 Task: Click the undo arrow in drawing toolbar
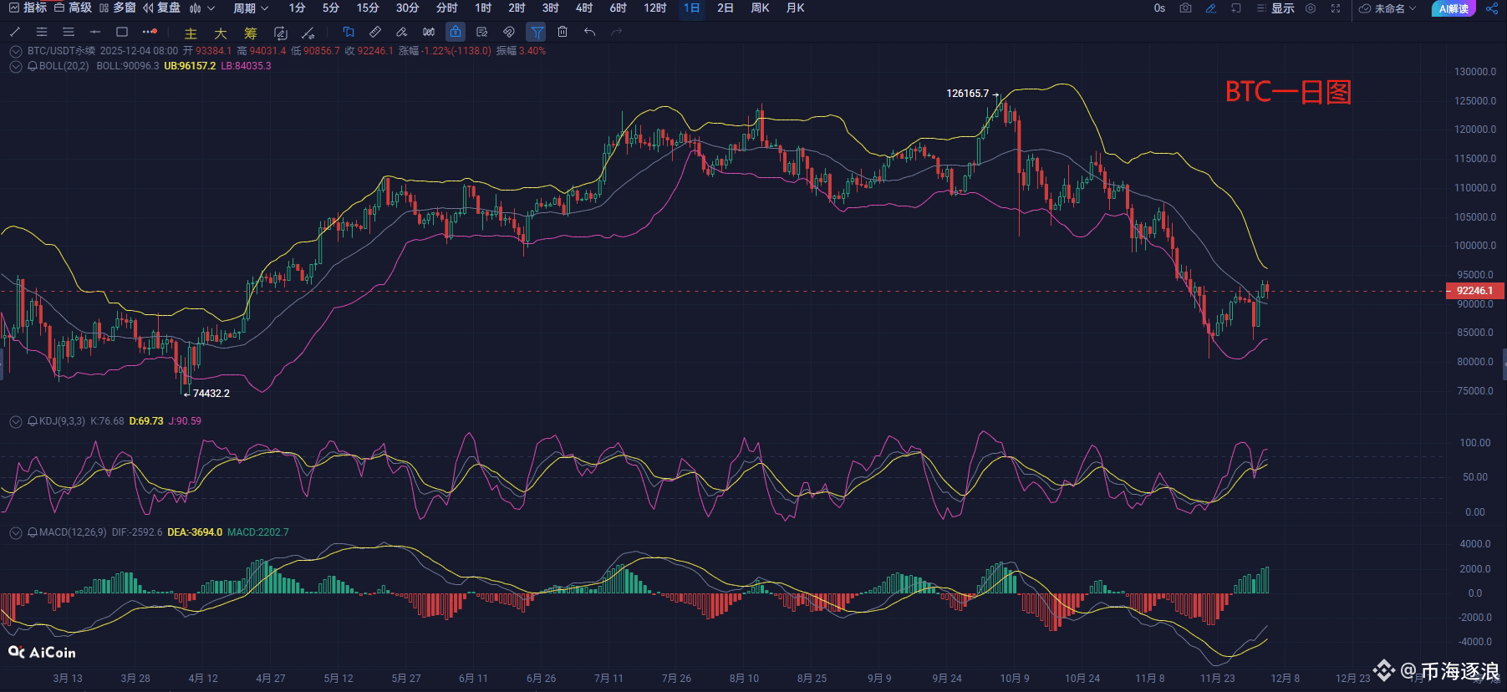[590, 32]
